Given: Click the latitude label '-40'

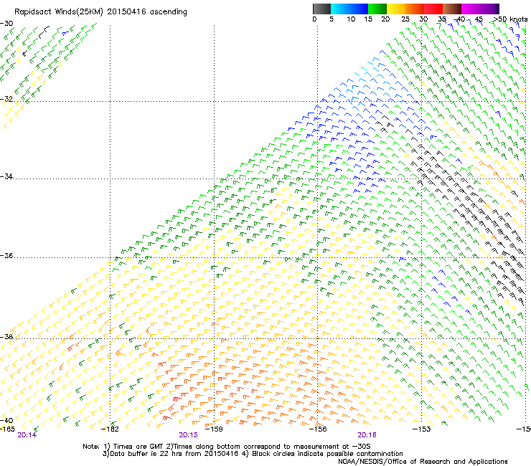Looking at the screenshot, I should point(6,420).
